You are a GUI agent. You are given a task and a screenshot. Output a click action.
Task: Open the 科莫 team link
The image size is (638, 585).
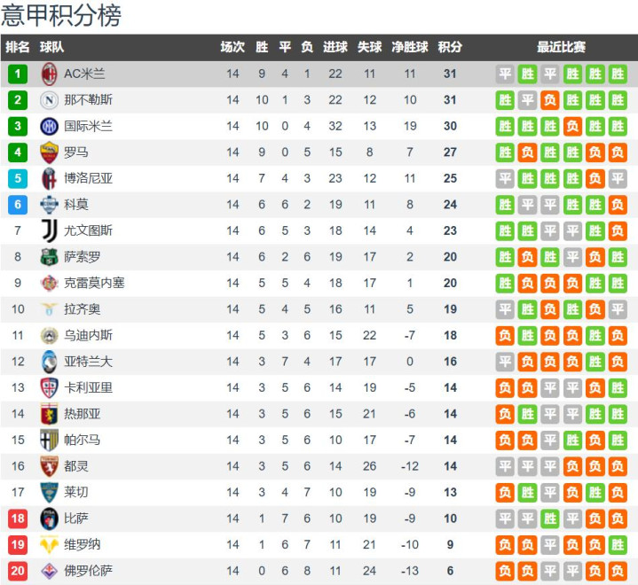click(x=76, y=205)
